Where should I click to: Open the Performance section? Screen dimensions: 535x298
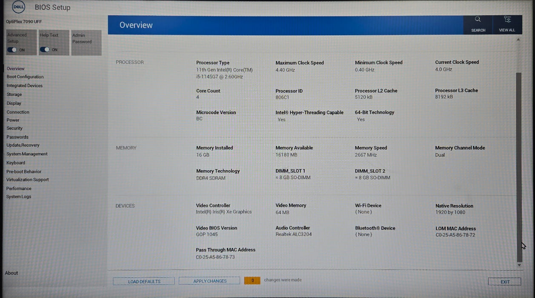tap(19, 189)
